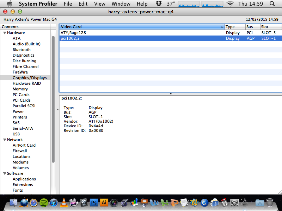The image size is (282, 211).
Task: Reverse sort via Video Card column arrow
Action: [222, 27]
